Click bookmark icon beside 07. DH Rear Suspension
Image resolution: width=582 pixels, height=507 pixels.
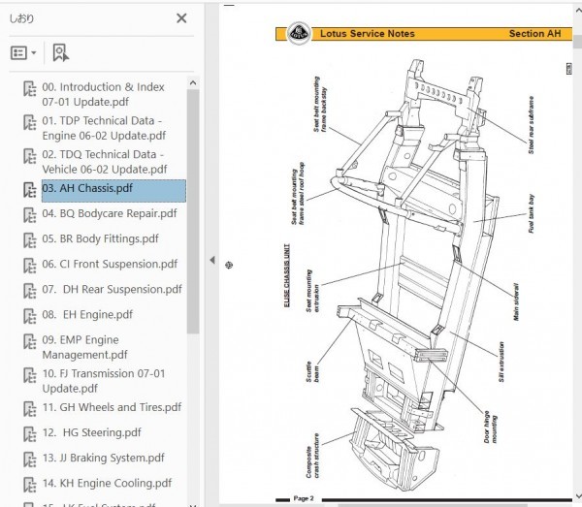click(x=30, y=291)
